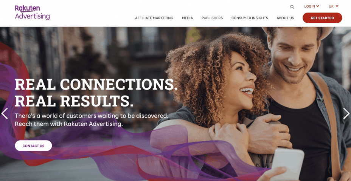Click the Real Connections headline
This screenshot has width=351, height=181.
[96, 85]
